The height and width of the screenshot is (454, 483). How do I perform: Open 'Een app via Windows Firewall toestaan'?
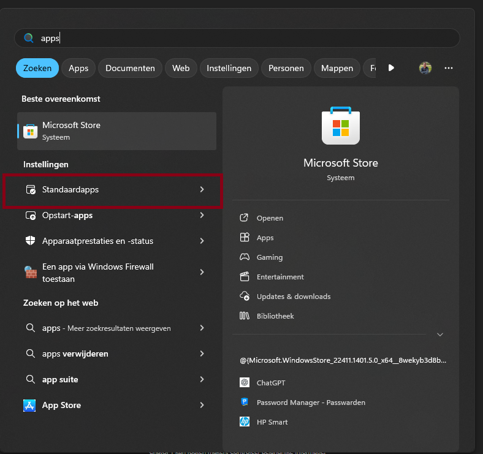116,273
